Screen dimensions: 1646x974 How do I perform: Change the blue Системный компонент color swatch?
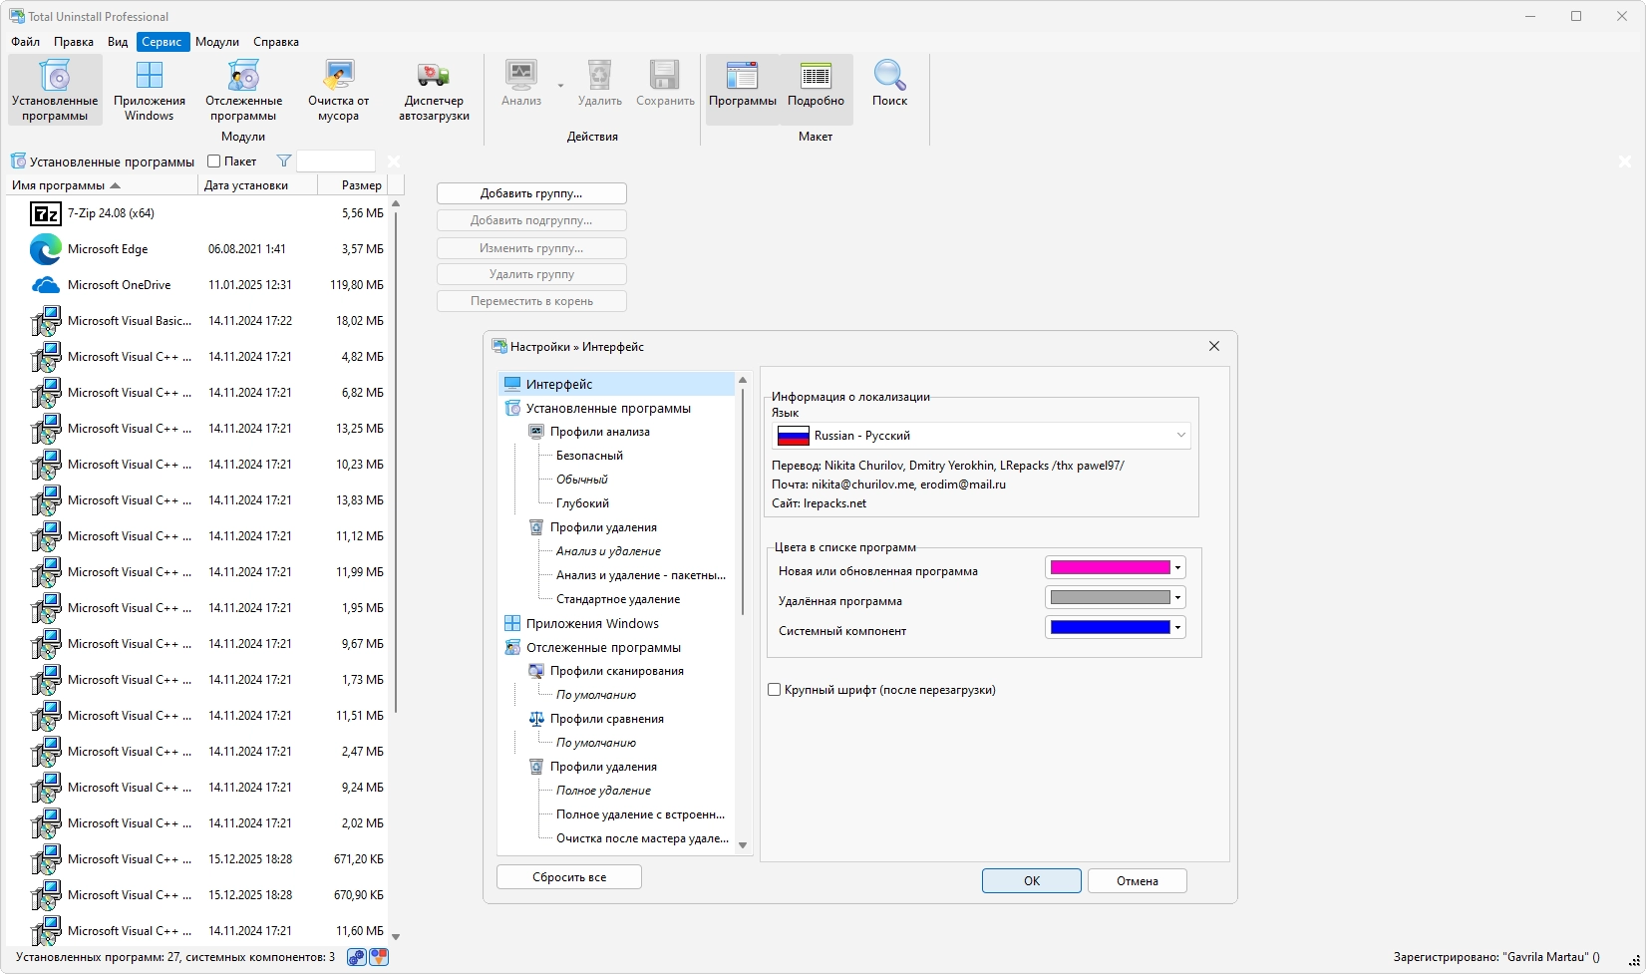point(1115,628)
